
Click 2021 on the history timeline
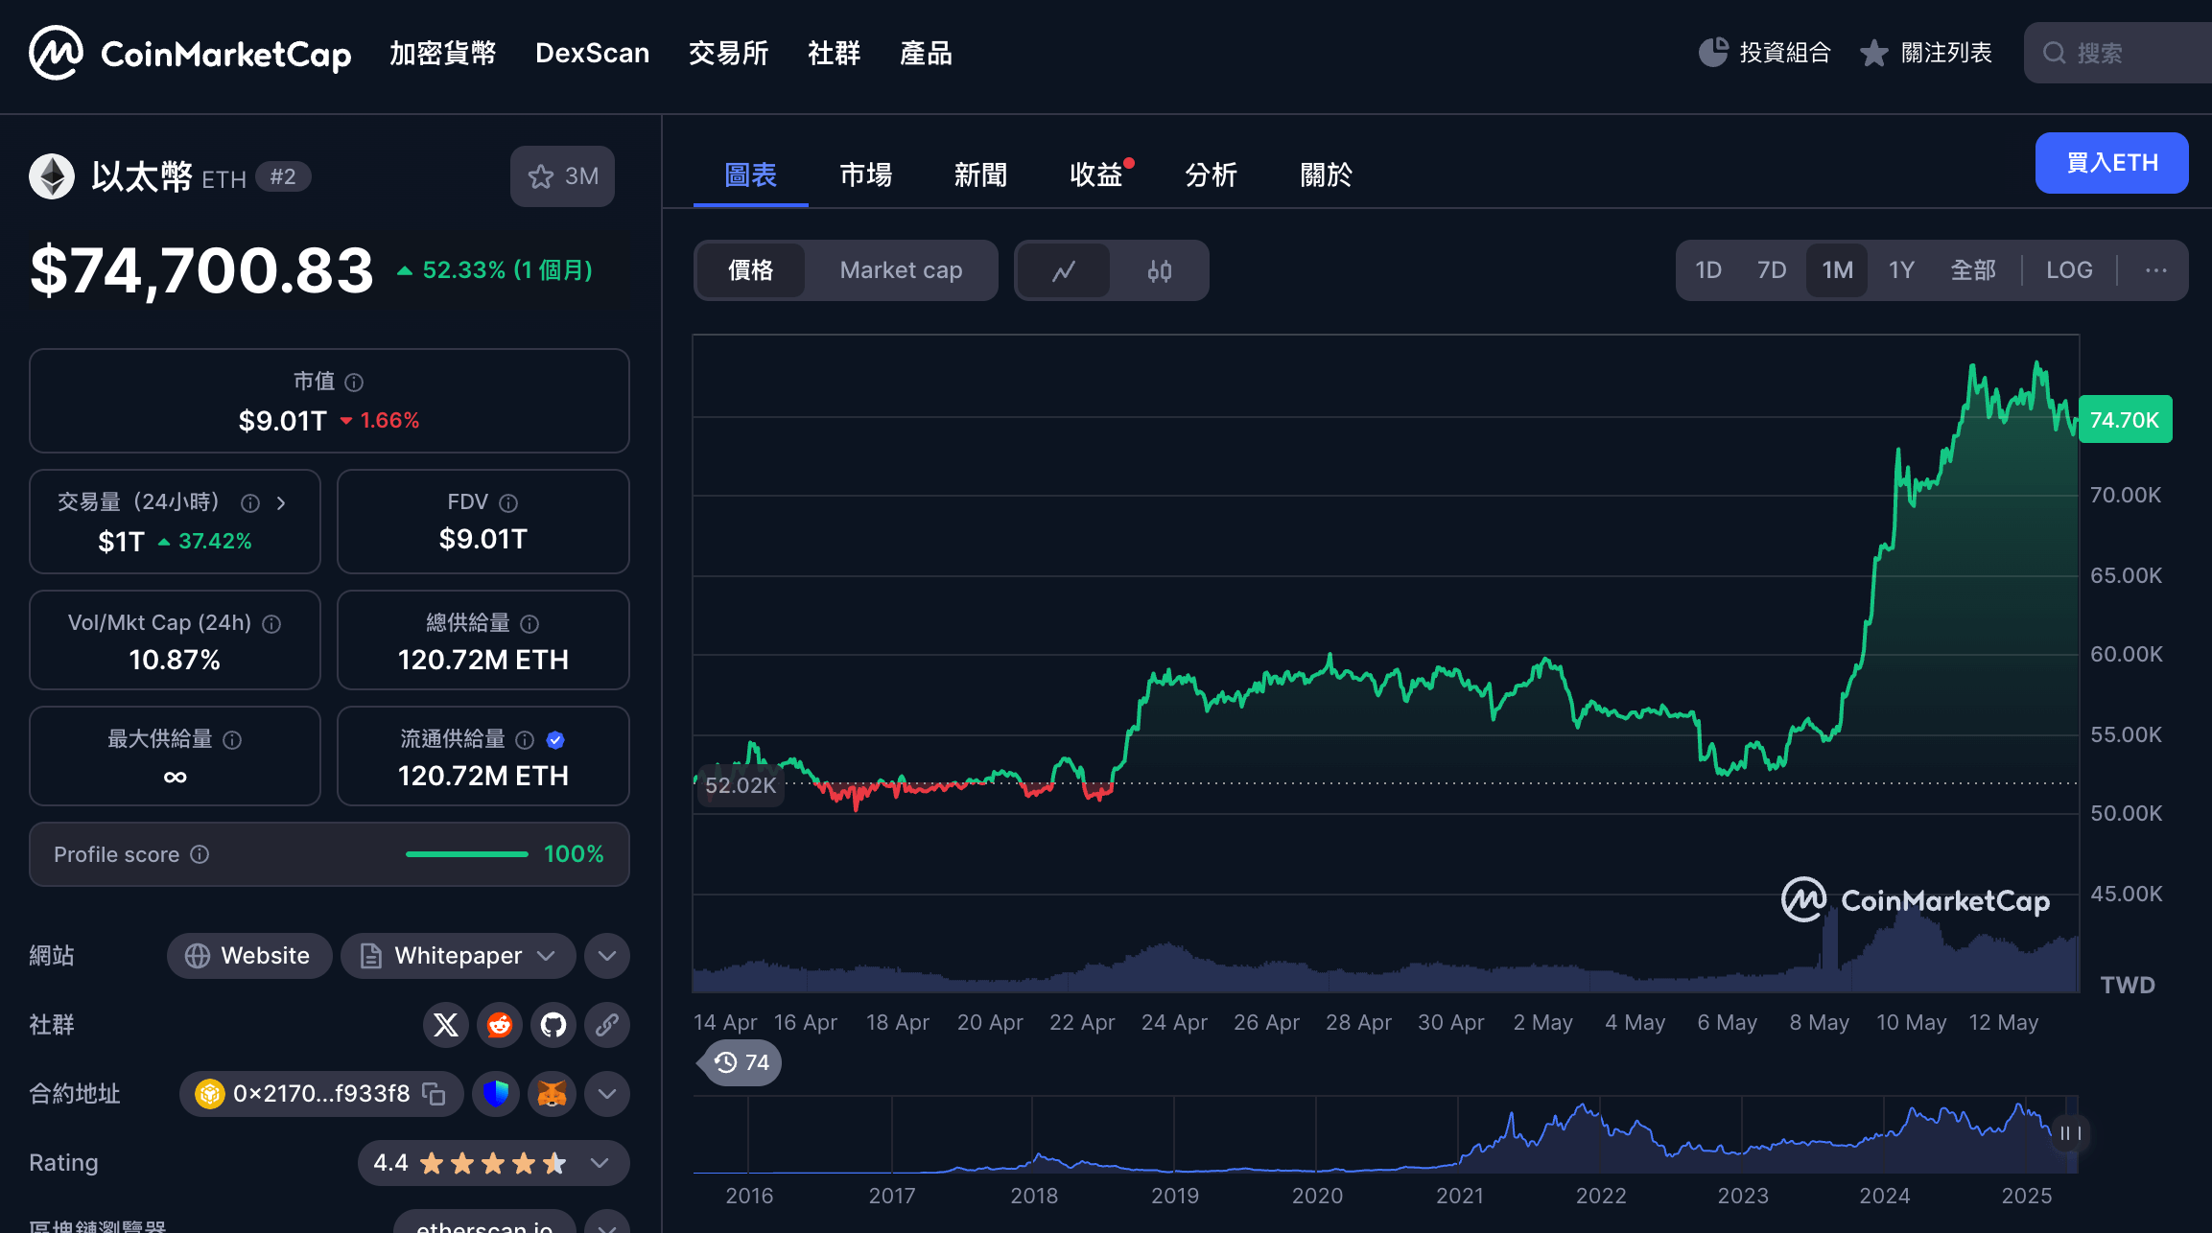[1460, 1196]
